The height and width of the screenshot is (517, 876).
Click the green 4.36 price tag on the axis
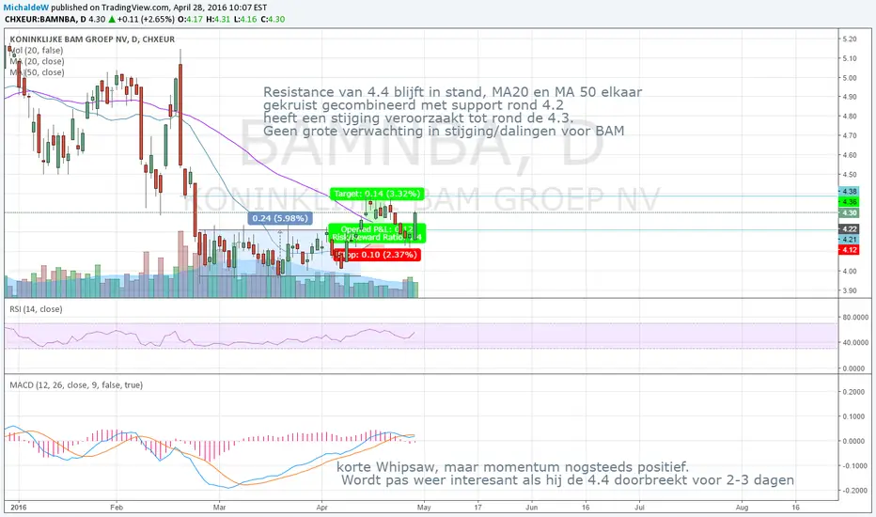point(849,202)
